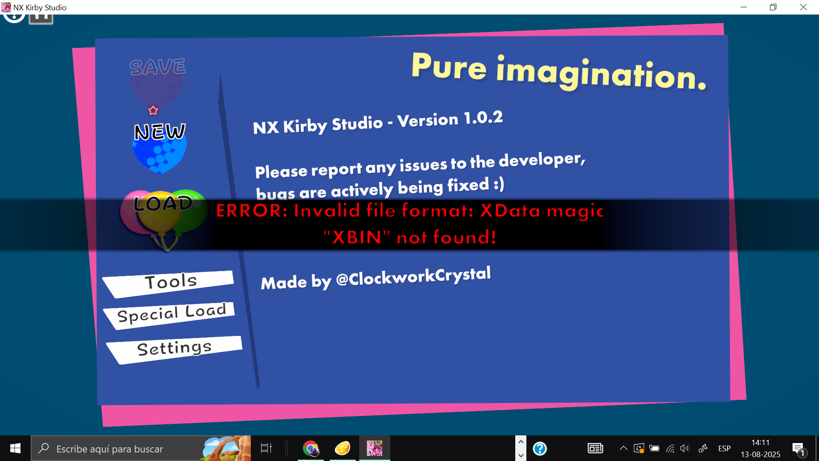Click the grey square toolbar icon beside info
Screen dimensions: 819x461
(41, 19)
